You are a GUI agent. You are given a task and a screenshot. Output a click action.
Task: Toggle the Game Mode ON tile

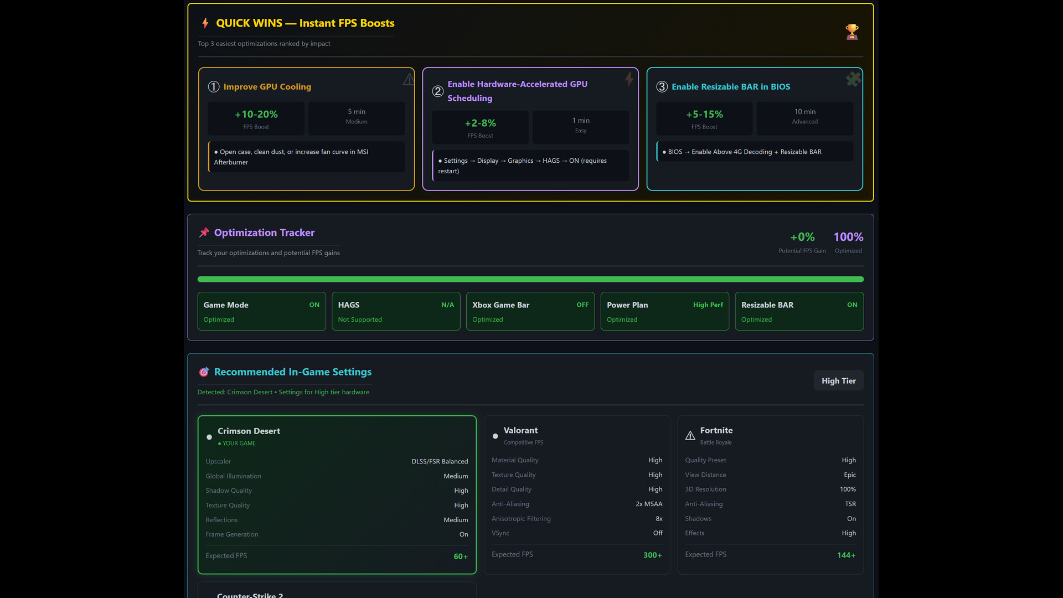click(x=261, y=311)
